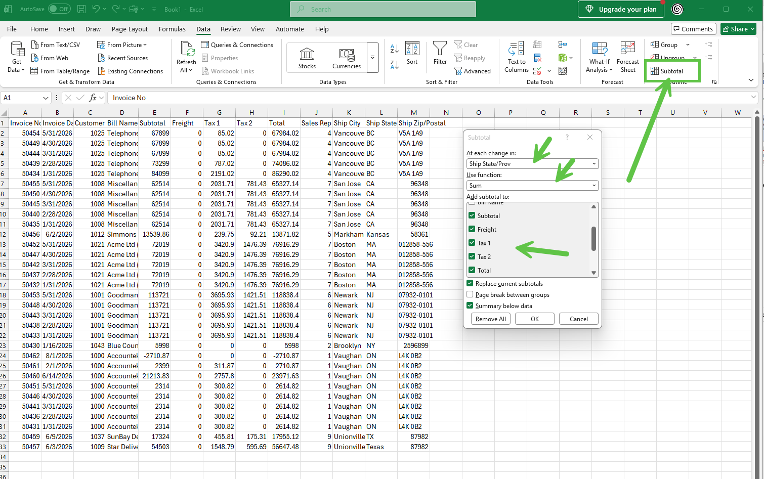Sort column A to Z

coord(395,49)
